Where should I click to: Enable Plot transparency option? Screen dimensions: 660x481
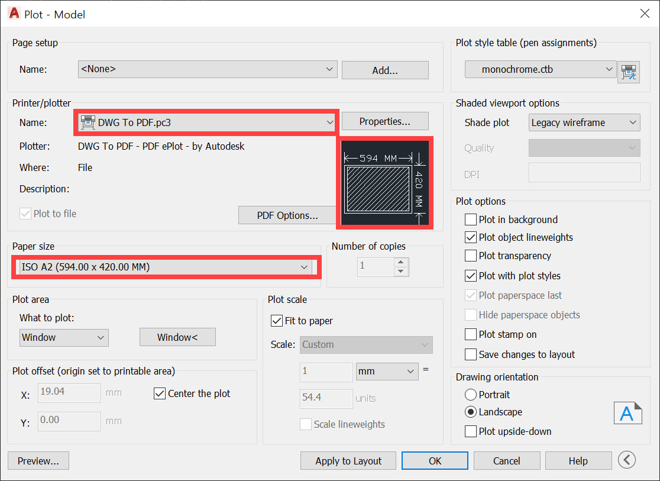(x=471, y=256)
